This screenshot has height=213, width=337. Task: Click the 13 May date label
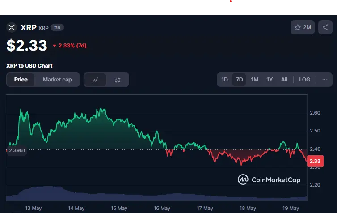(x=34, y=208)
